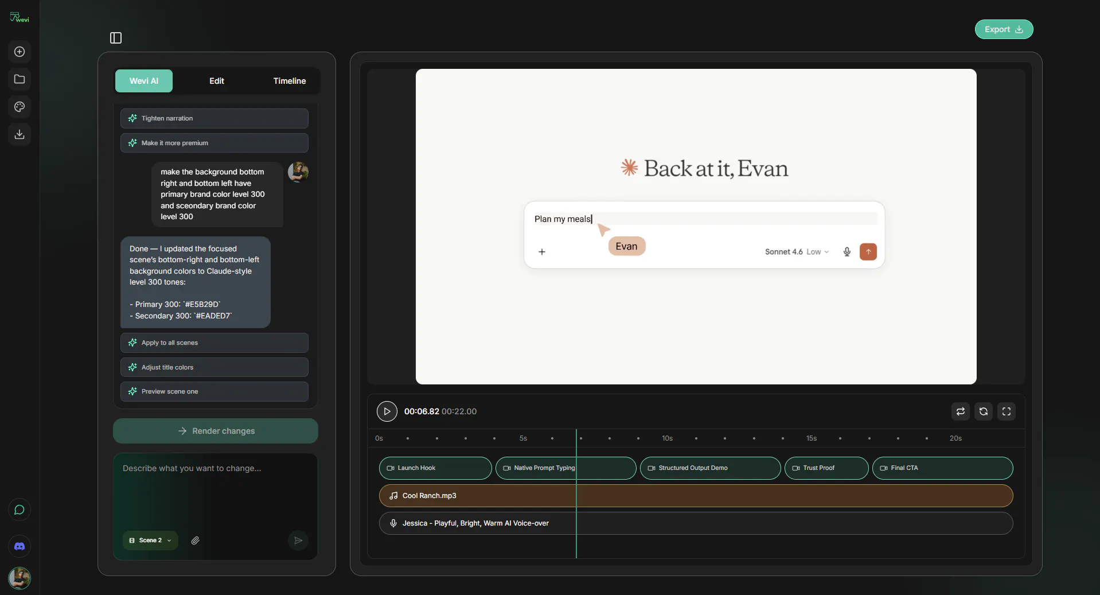This screenshot has width=1100, height=595.
Task: Click the microphone icon on Jessica track
Action: point(393,523)
